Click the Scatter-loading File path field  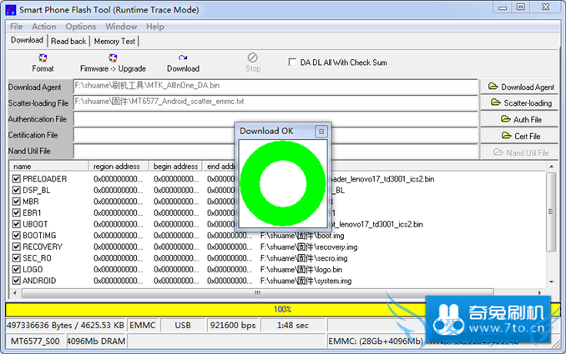(275, 102)
